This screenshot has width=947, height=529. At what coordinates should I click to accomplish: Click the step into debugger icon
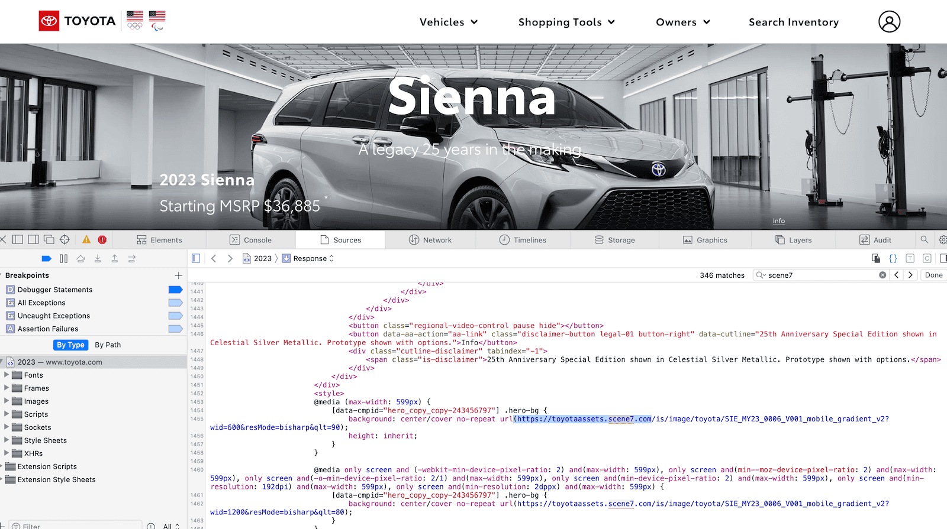[98, 258]
